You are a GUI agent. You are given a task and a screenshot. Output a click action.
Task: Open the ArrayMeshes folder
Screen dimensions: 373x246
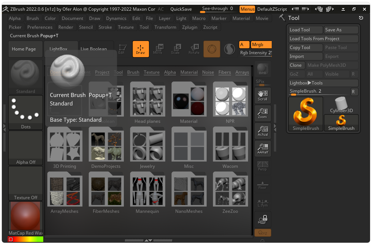coord(65,193)
